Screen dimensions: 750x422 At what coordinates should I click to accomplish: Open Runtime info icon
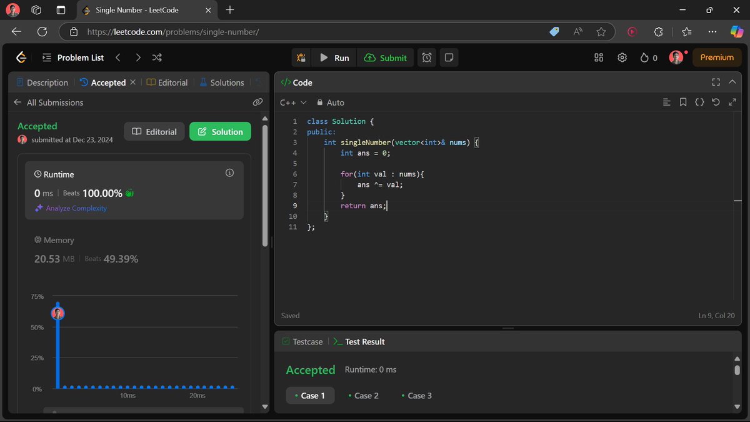[x=229, y=173]
